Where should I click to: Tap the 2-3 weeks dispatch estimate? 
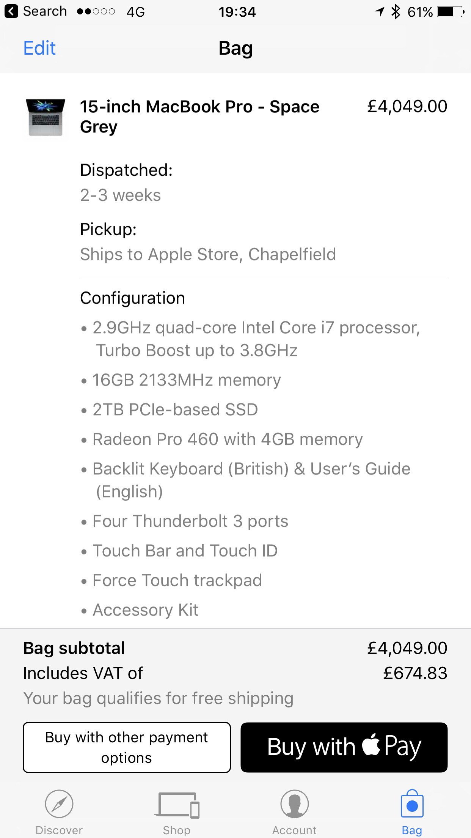pos(121,195)
